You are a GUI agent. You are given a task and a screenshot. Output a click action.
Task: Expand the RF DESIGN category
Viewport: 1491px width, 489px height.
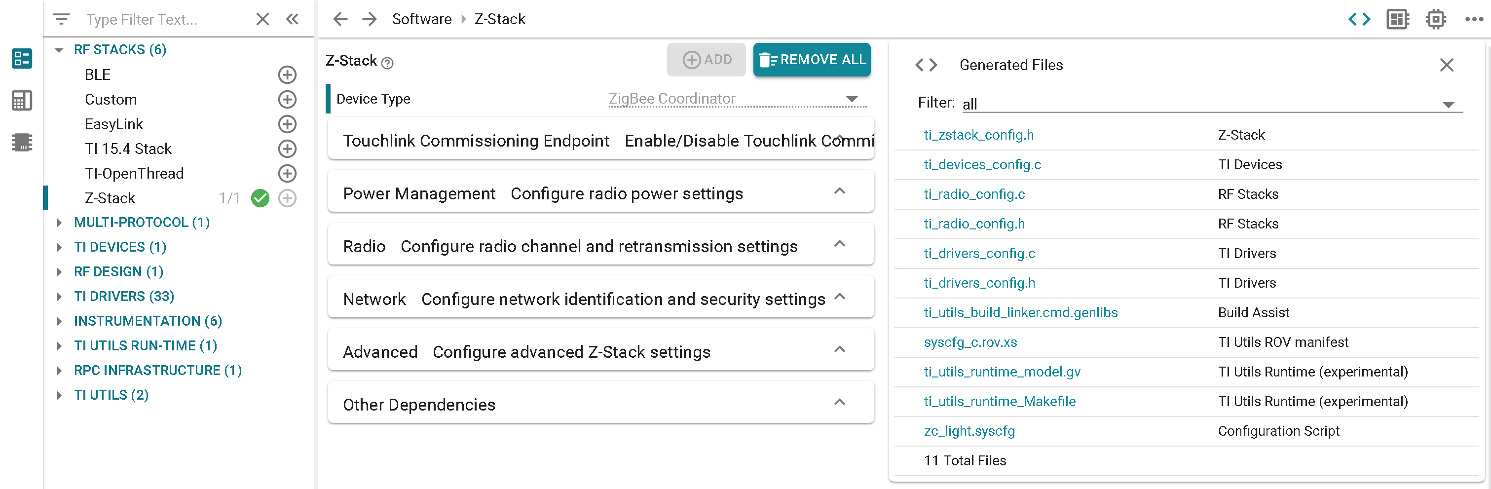pyautogui.click(x=59, y=272)
